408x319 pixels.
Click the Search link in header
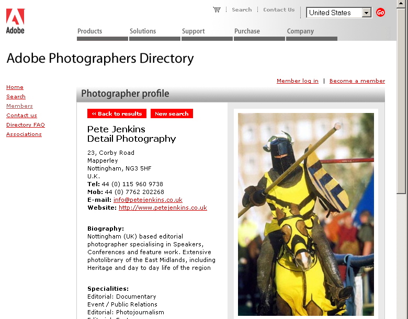pyautogui.click(x=242, y=9)
